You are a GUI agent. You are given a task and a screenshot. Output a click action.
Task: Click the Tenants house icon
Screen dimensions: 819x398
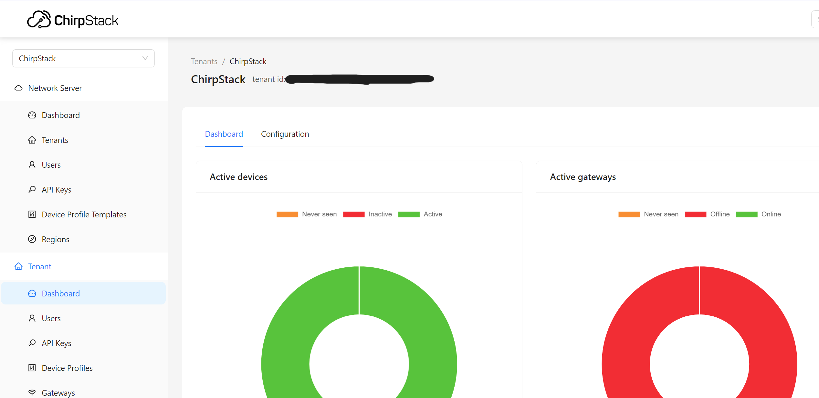32,140
